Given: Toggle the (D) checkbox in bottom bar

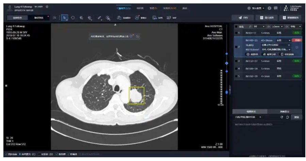Looking at the screenshot, I should tap(39, 154).
